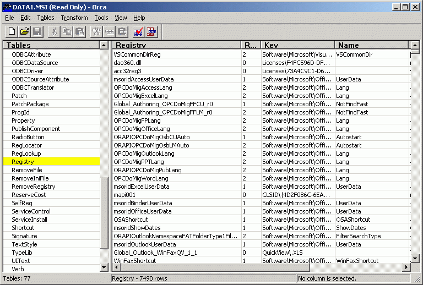423x285 pixels.
Task: Click the msoridAccessUserData cell
Action: click(177, 79)
